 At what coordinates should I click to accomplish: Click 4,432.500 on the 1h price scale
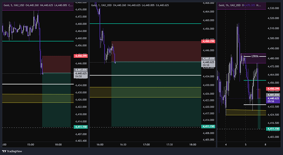click(273, 107)
